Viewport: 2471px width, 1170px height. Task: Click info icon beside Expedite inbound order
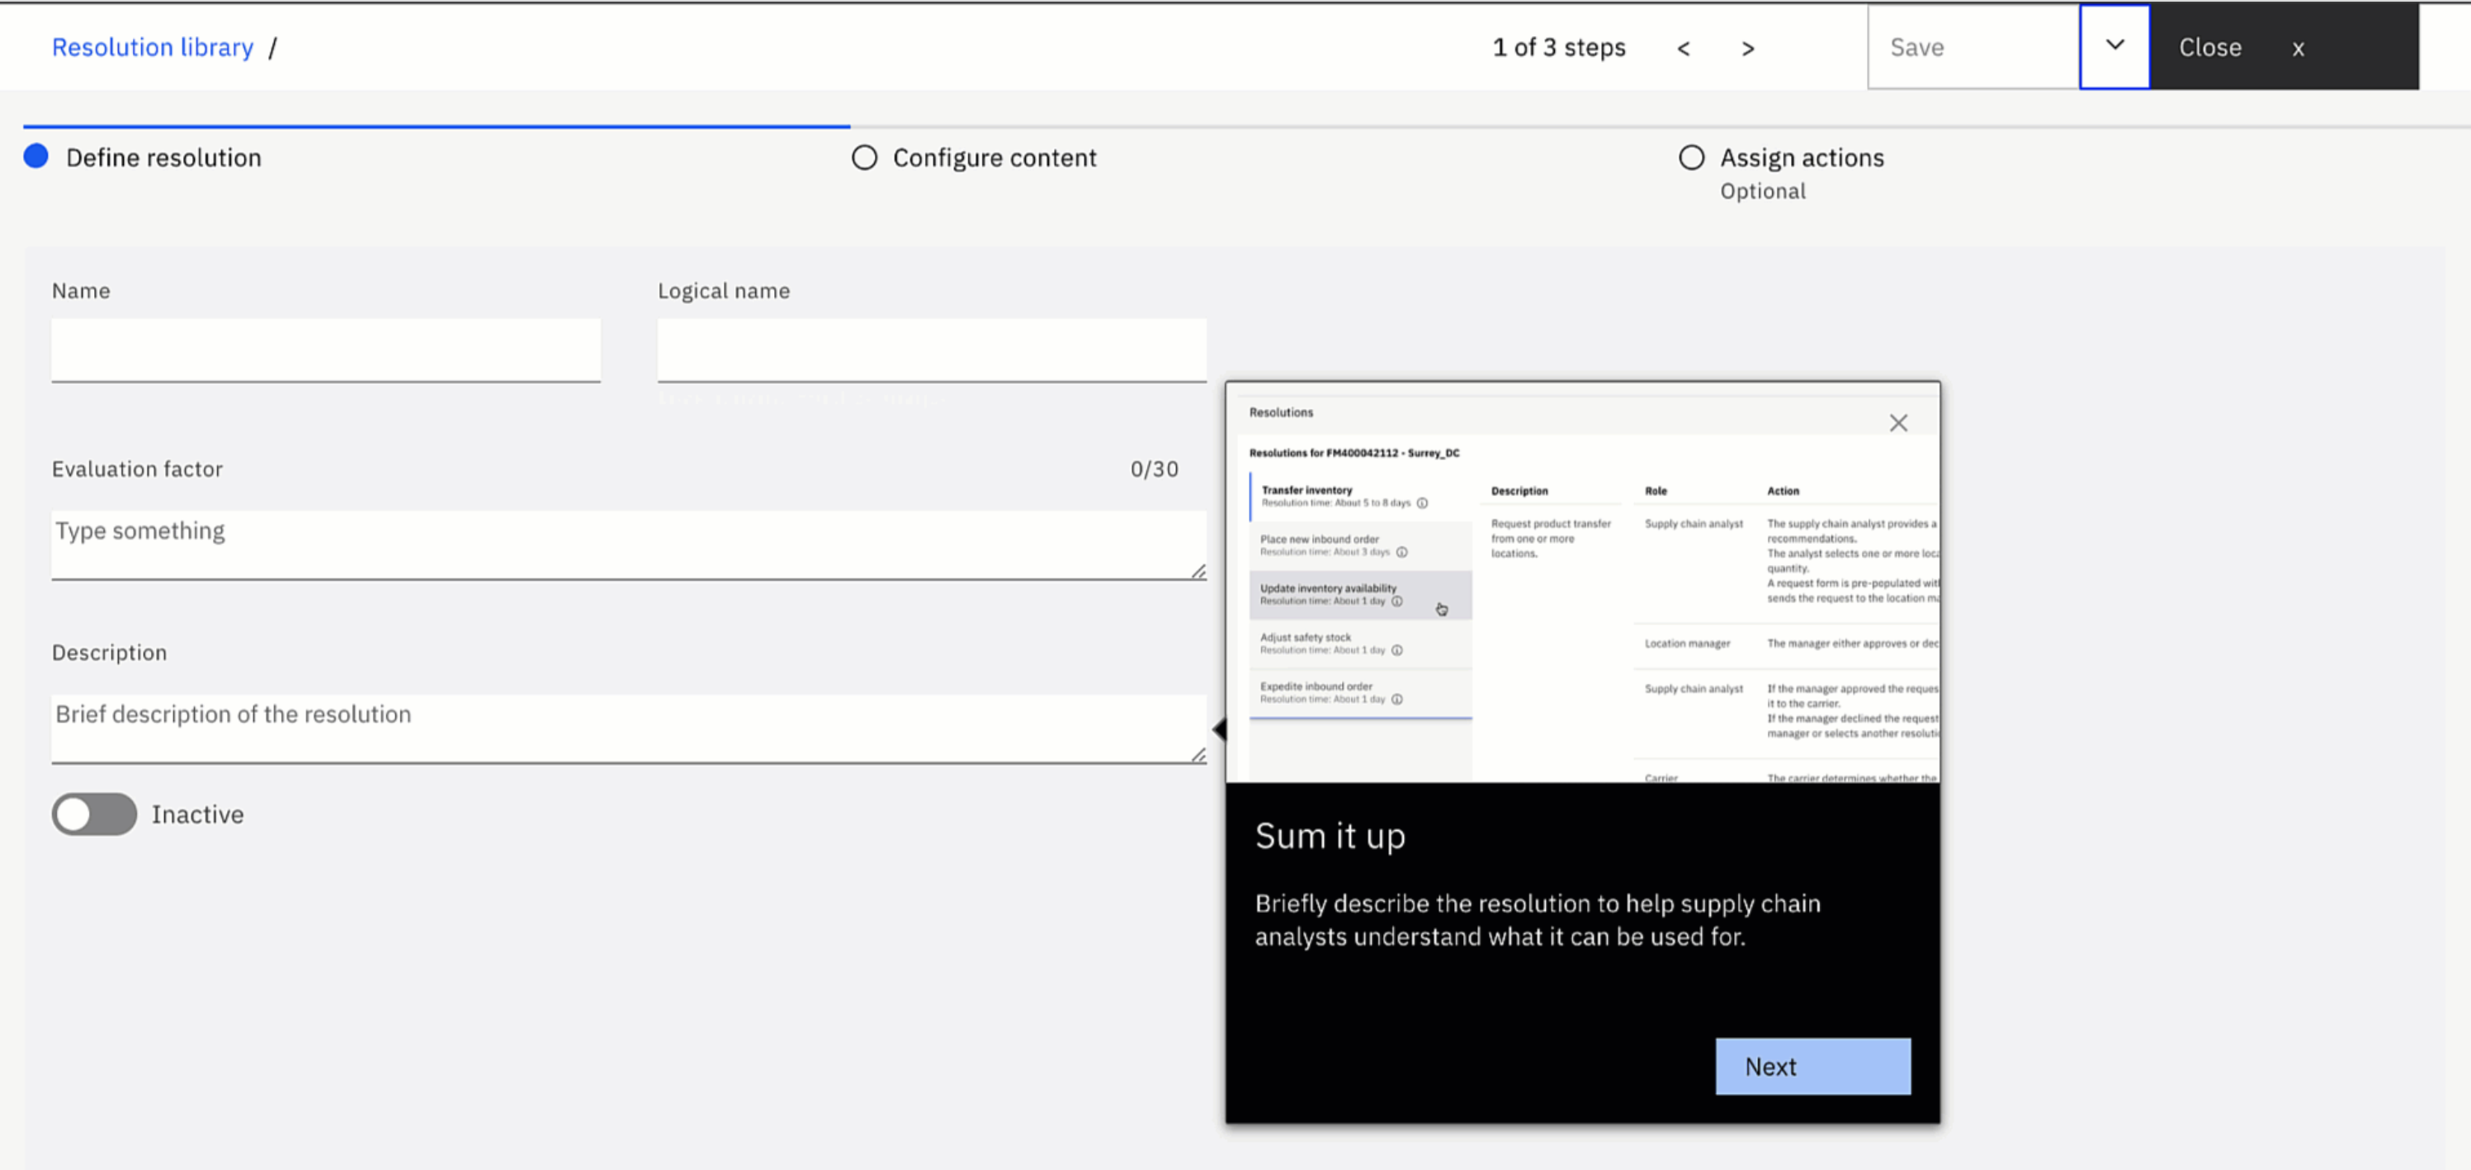1396,700
